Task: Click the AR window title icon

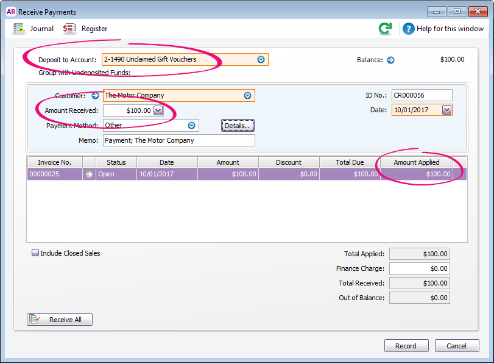Action: tap(10, 10)
